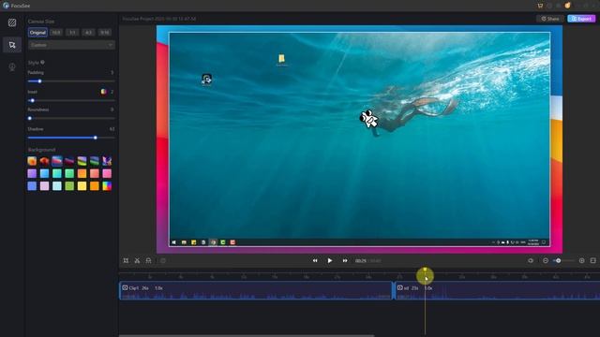Pick the orange gradient swatch in second row
This screenshot has height=337, width=600.
pos(82,173)
